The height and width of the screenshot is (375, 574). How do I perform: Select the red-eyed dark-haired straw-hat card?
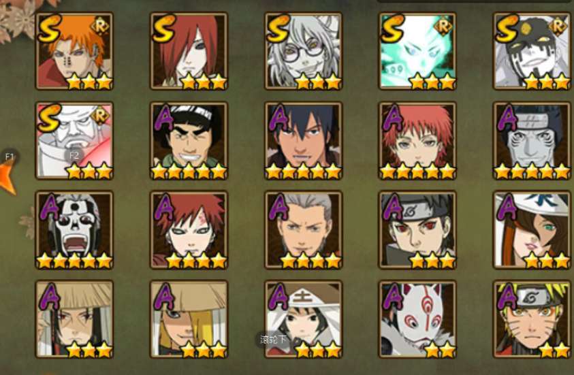tap(74, 319)
